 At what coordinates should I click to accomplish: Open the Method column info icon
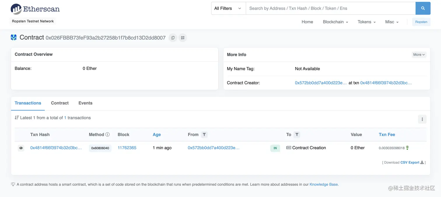pos(107,134)
